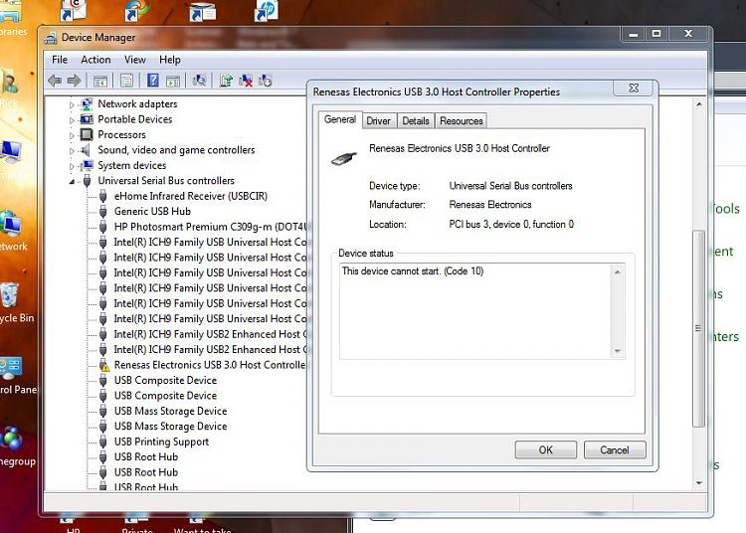The height and width of the screenshot is (533, 746).
Task: Collapse Universal Serial Bus controllers node
Action: (72, 182)
